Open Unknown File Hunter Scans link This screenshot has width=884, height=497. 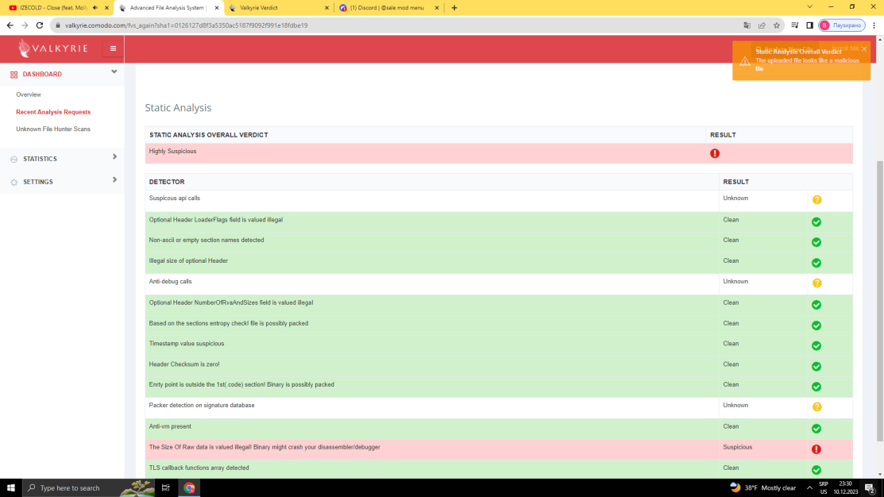53,129
